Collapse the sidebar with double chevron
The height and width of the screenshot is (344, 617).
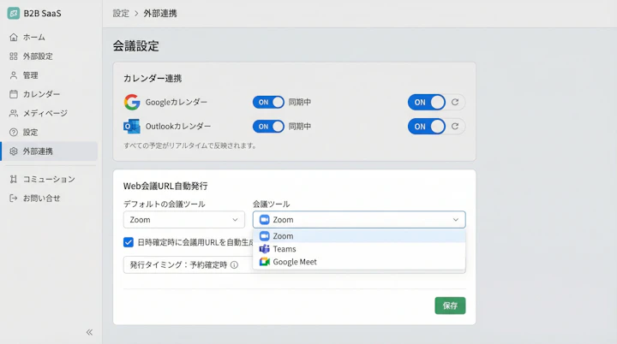90,332
